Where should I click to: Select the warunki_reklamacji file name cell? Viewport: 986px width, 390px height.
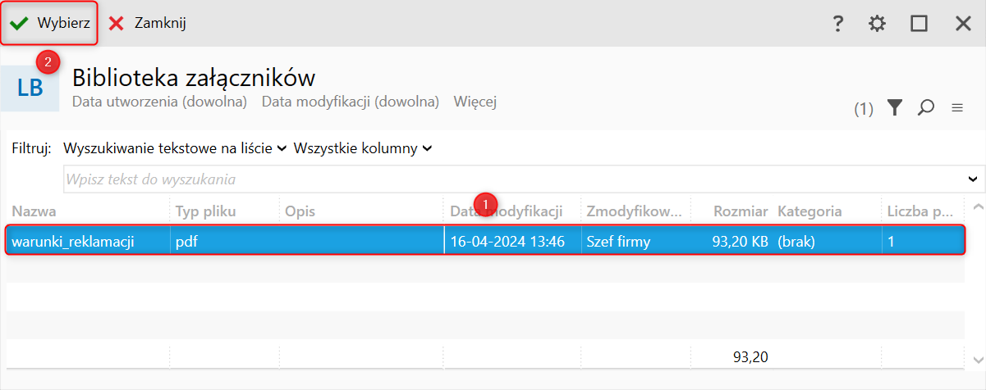(88, 242)
